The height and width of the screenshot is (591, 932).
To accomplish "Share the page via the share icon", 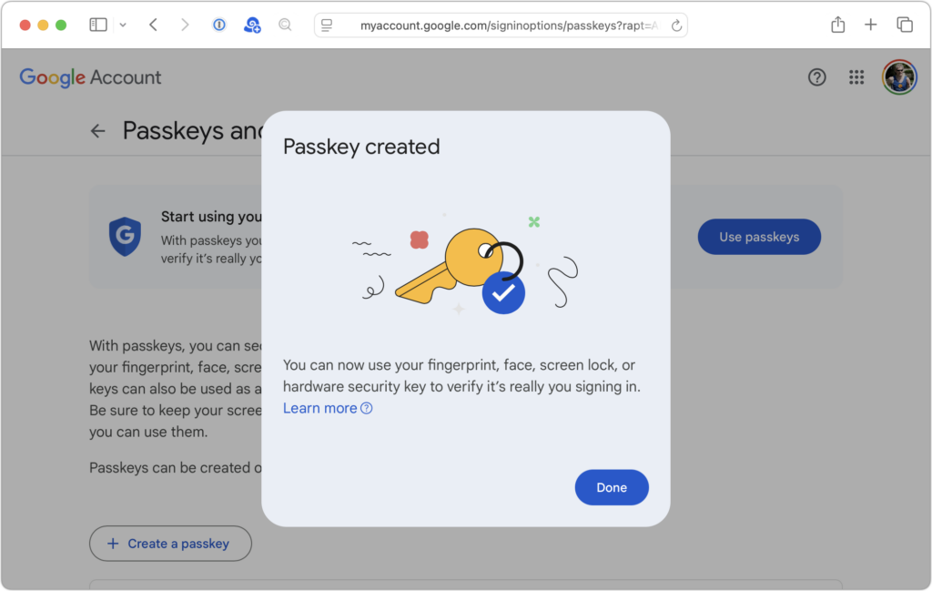I will pos(837,25).
